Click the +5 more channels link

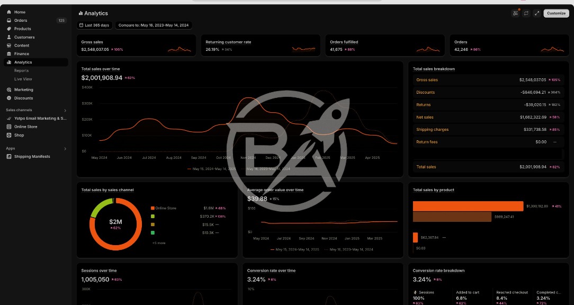point(159,243)
